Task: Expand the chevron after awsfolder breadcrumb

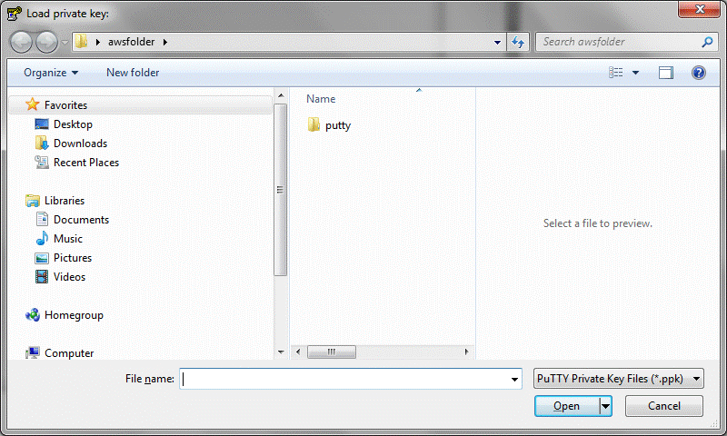Action: coord(165,42)
